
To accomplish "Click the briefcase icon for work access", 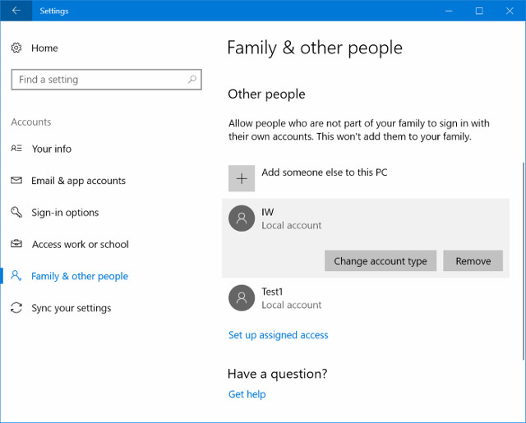I will [16, 245].
